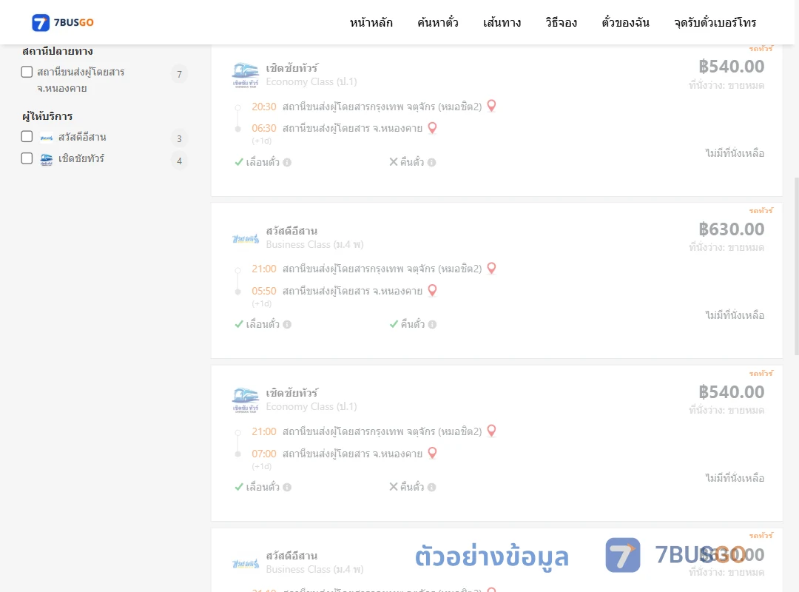The height and width of the screenshot is (592, 799).
Task: Click the ฿630.00 price on the 05:50 arrival trip
Action: coord(731,229)
